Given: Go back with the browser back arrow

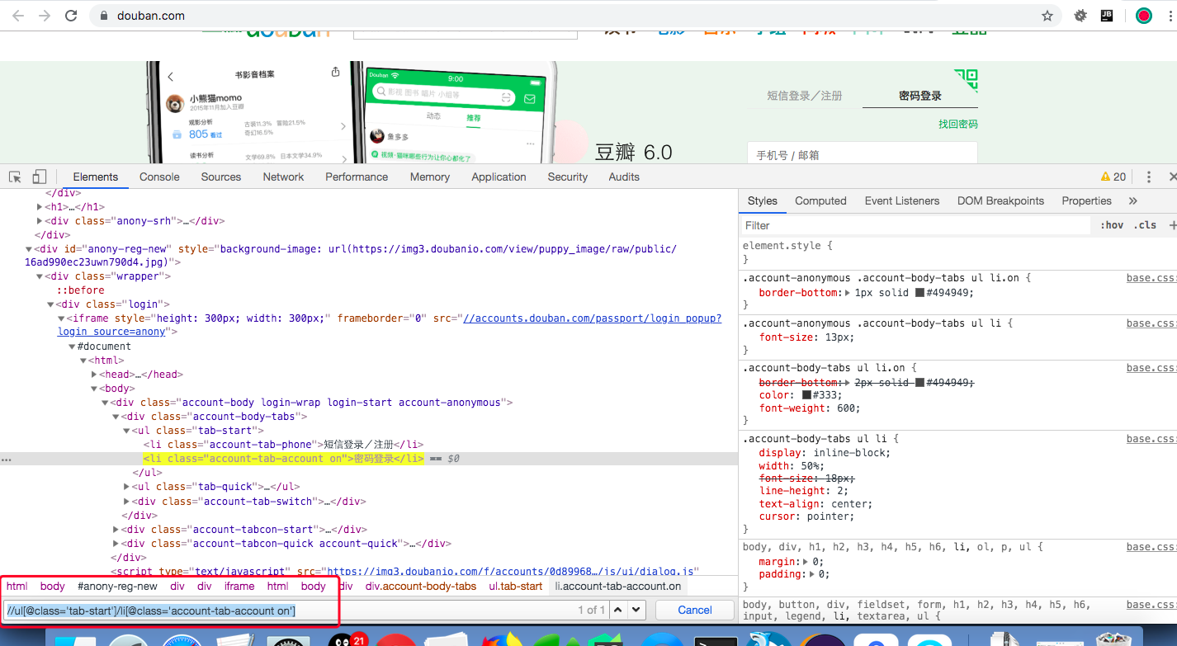Looking at the screenshot, I should point(18,16).
